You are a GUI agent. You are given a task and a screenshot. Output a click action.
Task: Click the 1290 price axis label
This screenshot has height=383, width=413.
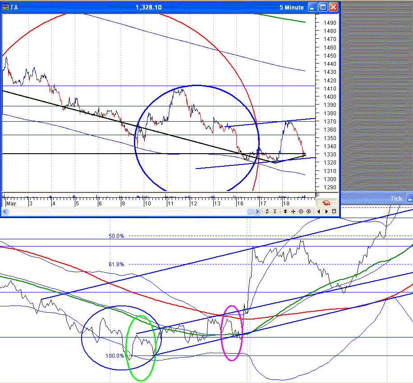(x=330, y=187)
